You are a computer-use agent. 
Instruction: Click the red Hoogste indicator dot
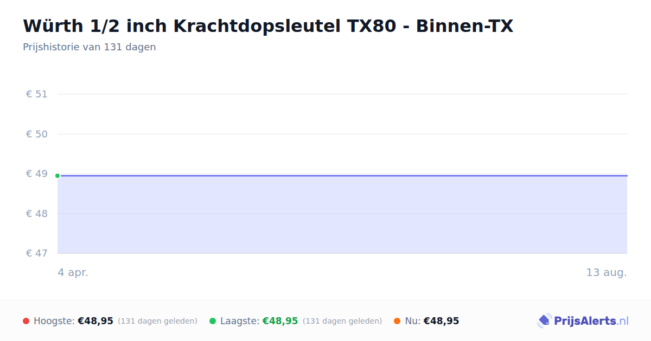26,321
